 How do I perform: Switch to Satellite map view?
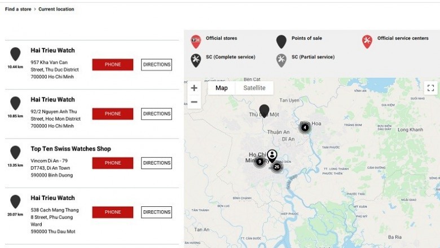[254, 88]
